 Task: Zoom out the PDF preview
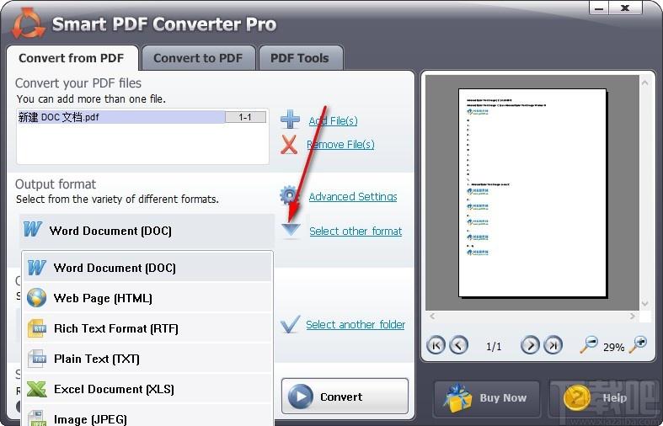pyautogui.click(x=589, y=345)
